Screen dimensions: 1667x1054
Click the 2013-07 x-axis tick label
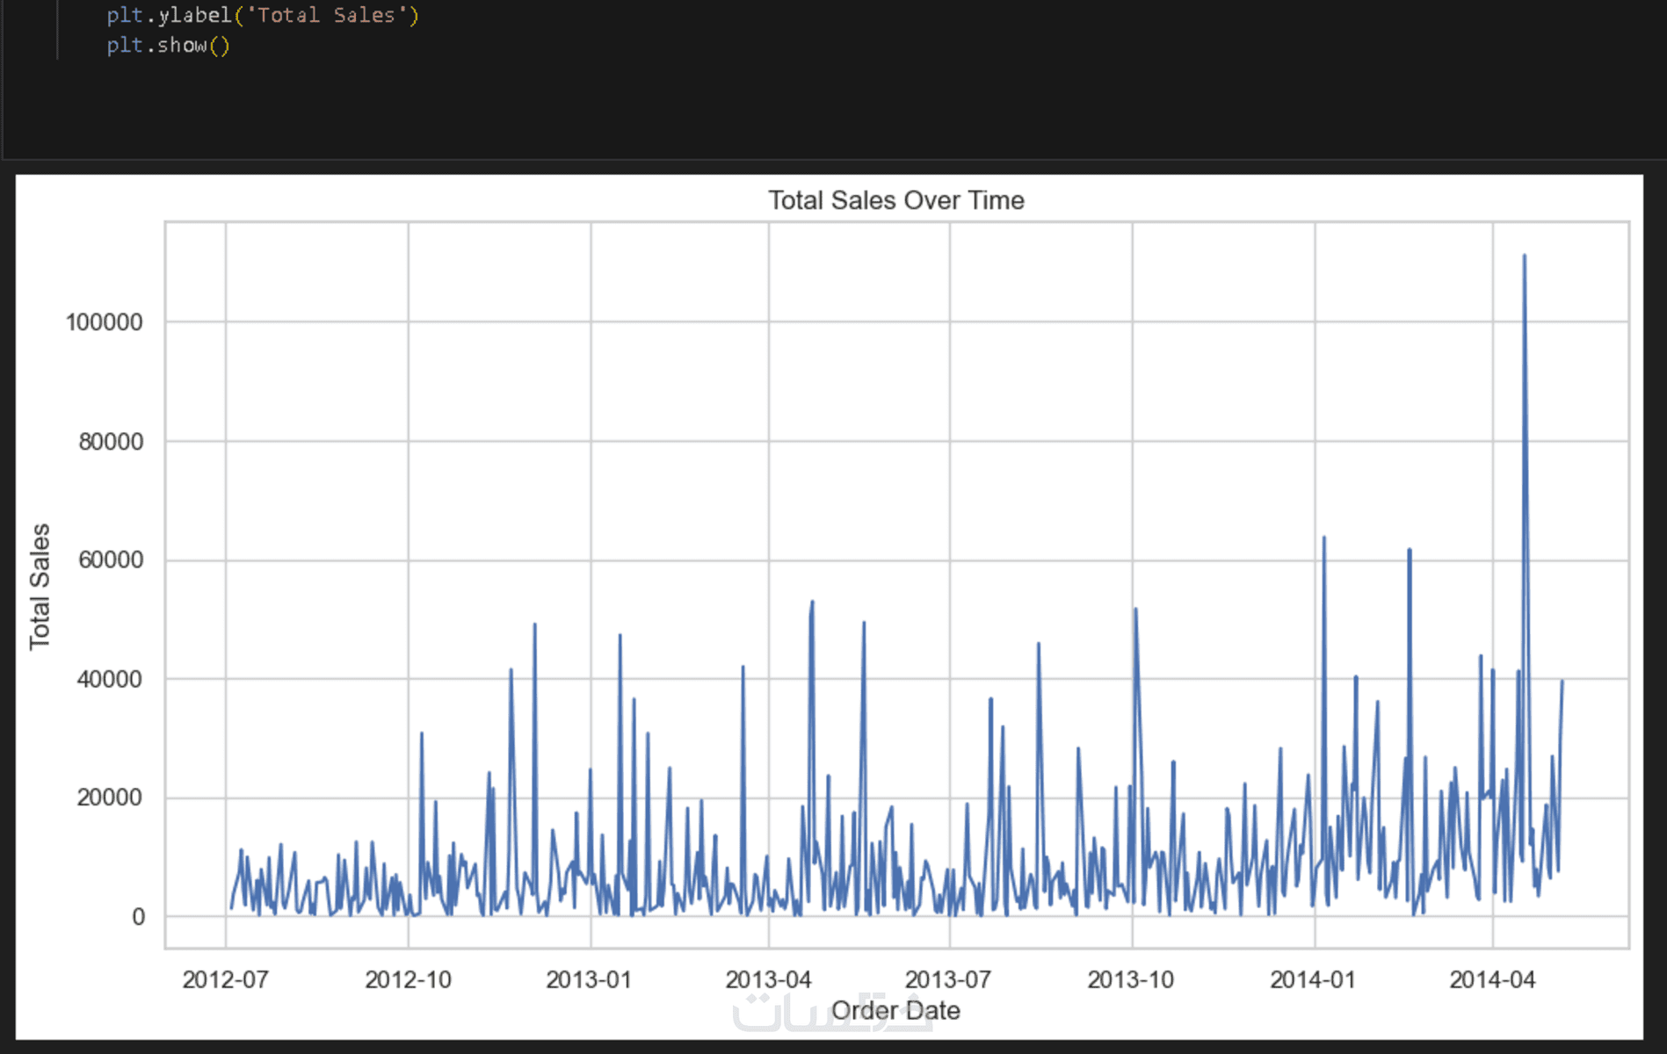[x=948, y=979]
